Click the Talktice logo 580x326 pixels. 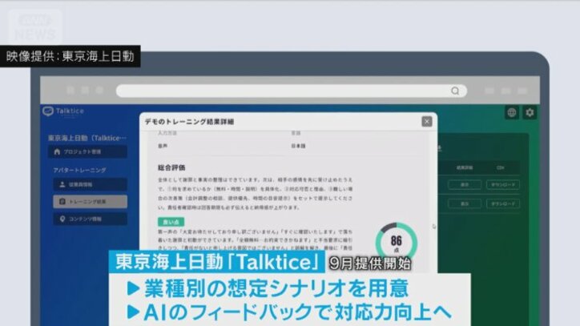(x=63, y=111)
